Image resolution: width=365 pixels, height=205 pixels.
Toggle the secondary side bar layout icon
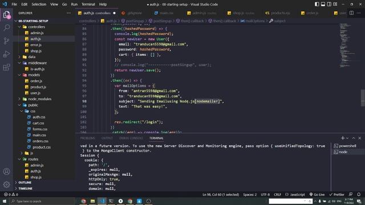[329, 4]
